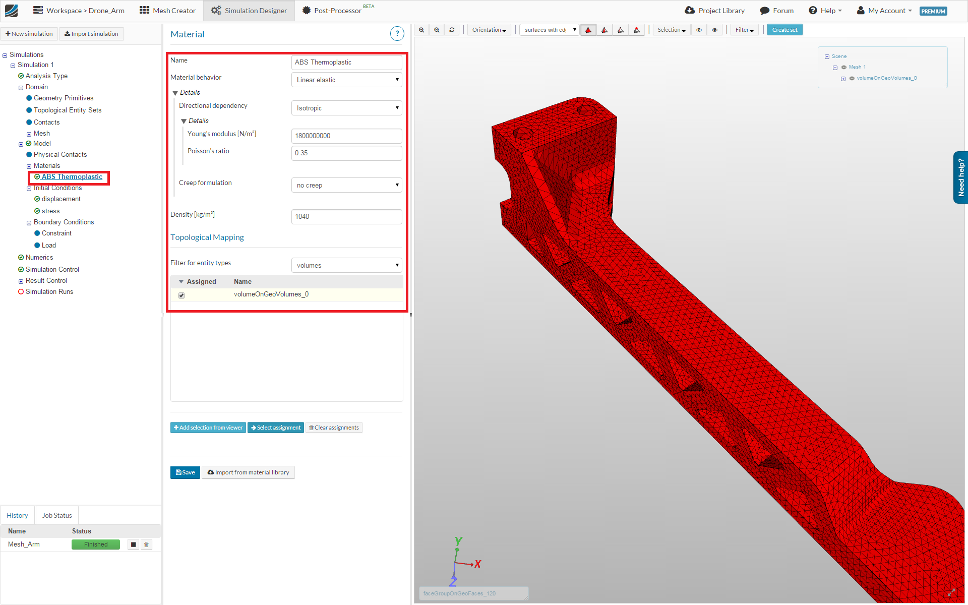Select the solid volume picking mode icon
This screenshot has width=968, height=605.
[x=588, y=30]
